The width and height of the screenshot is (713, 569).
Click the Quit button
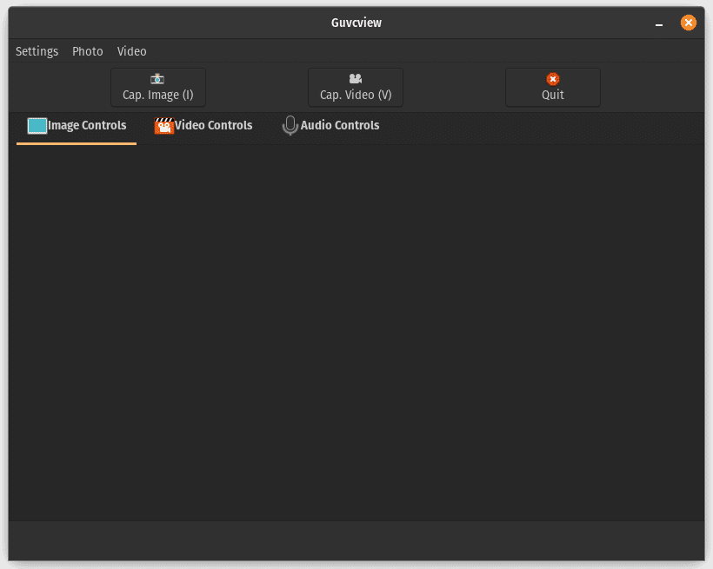pyautogui.click(x=553, y=87)
